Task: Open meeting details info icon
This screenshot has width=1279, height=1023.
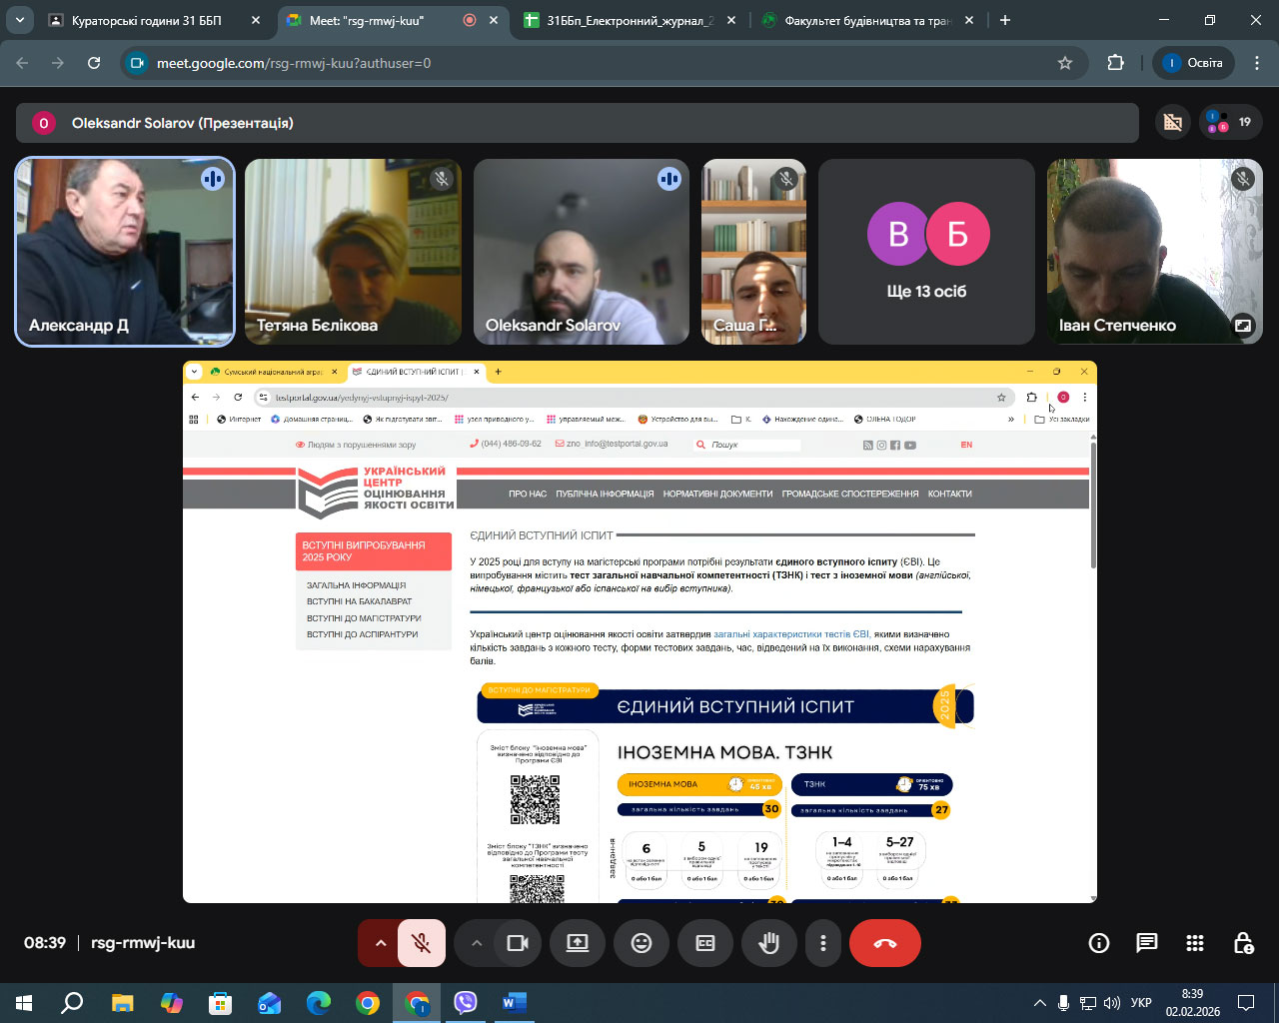Action: 1098,943
